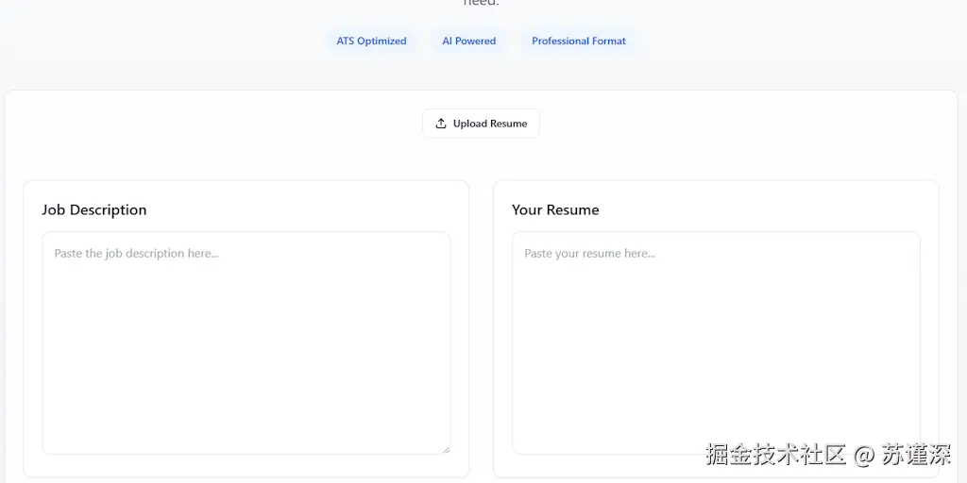The image size is (967, 483).
Task: Select the Professional Format badge
Action: click(x=579, y=41)
